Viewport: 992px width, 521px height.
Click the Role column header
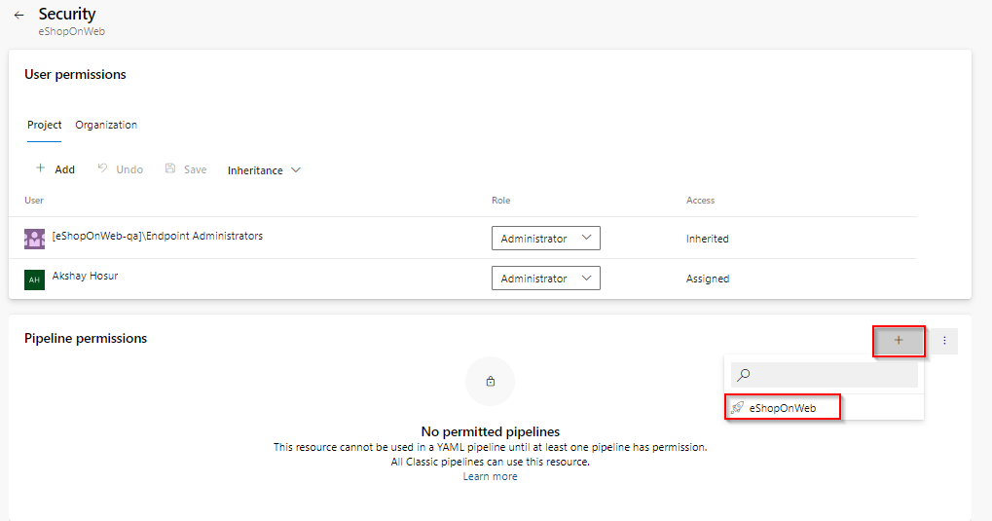[501, 200]
